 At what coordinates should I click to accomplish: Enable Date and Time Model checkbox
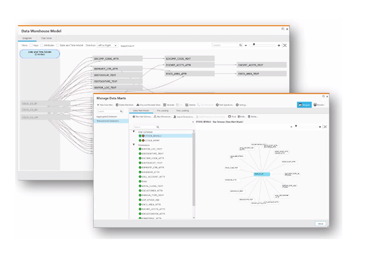(x=58, y=45)
